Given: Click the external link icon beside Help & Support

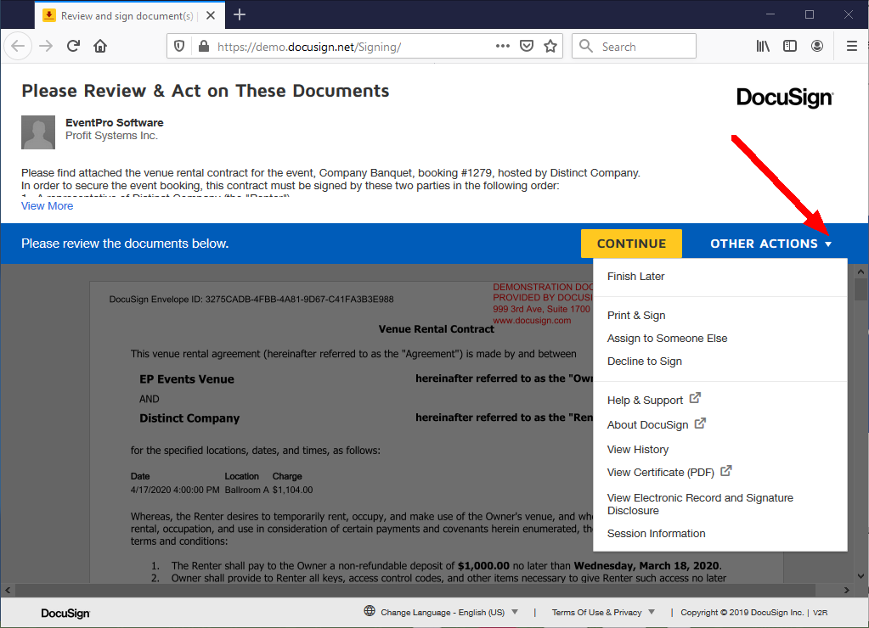Looking at the screenshot, I should 695,398.
